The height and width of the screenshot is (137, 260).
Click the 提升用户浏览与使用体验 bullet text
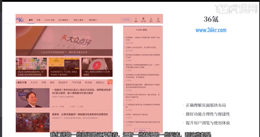(208, 123)
